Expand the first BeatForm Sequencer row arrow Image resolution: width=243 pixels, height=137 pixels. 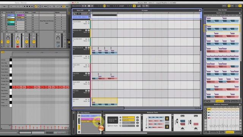click(x=205, y=109)
